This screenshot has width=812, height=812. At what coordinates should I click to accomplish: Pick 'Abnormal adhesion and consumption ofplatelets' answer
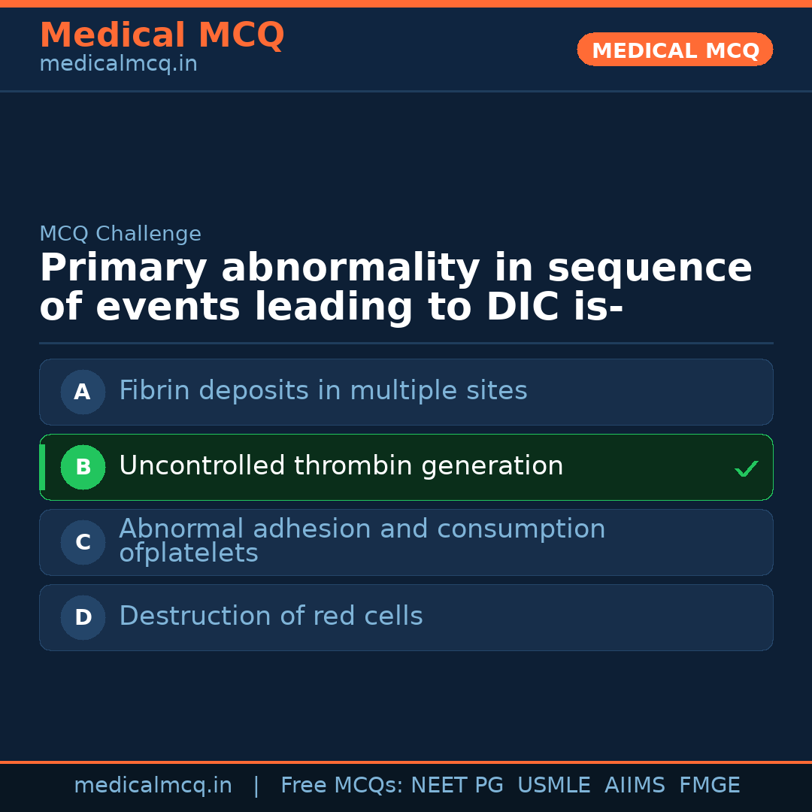[x=362, y=541]
